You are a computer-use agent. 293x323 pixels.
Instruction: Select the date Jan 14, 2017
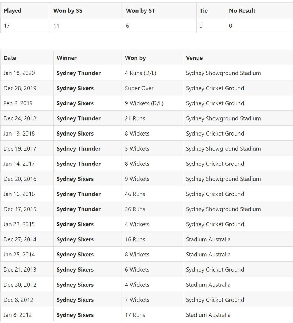19,164
